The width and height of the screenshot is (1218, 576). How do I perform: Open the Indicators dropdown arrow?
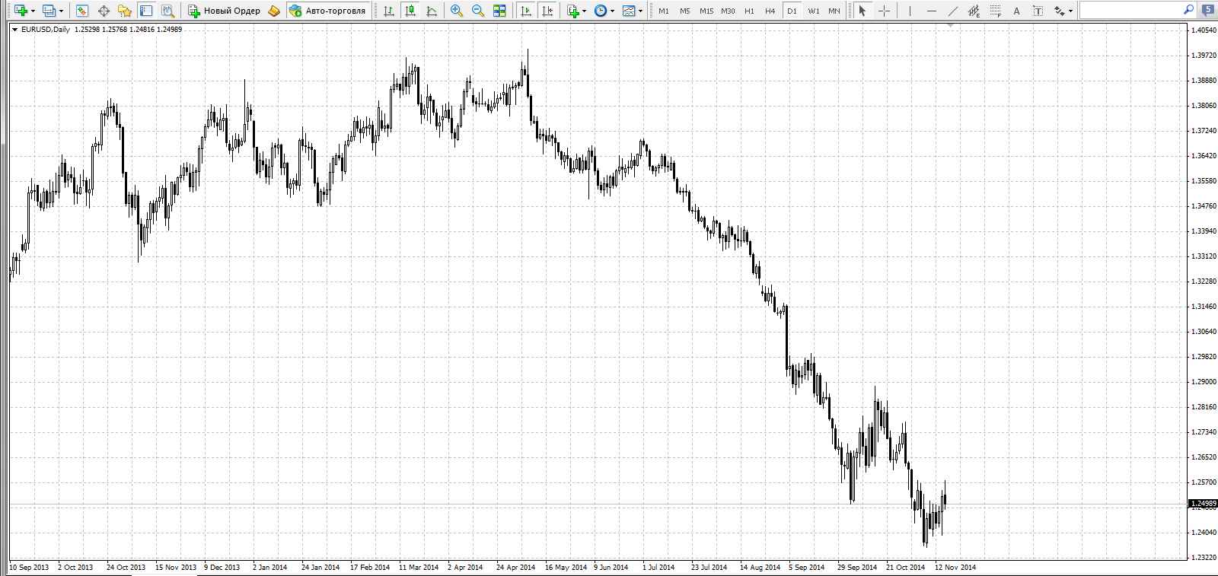click(x=585, y=11)
